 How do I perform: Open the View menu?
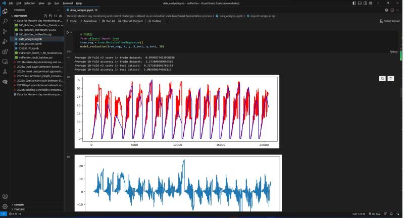pyautogui.click(x=41, y=3)
